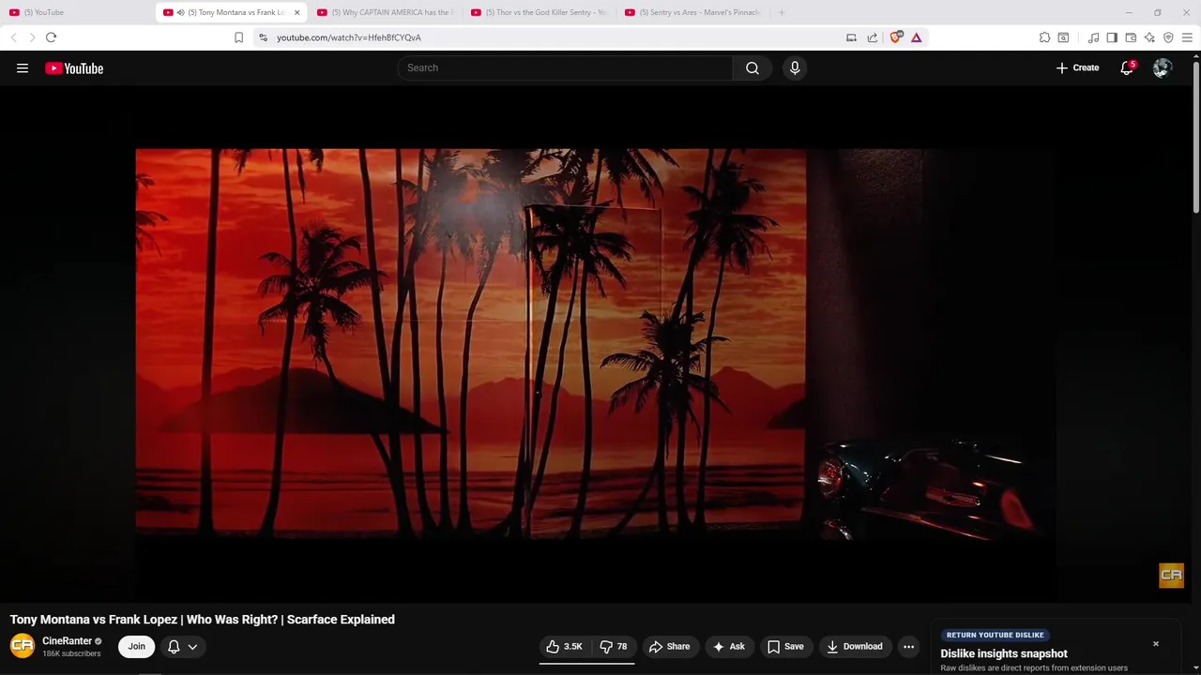The image size is (1201, 675).
Task: Open Brave Shields lion icon
Action: (896, 37)
